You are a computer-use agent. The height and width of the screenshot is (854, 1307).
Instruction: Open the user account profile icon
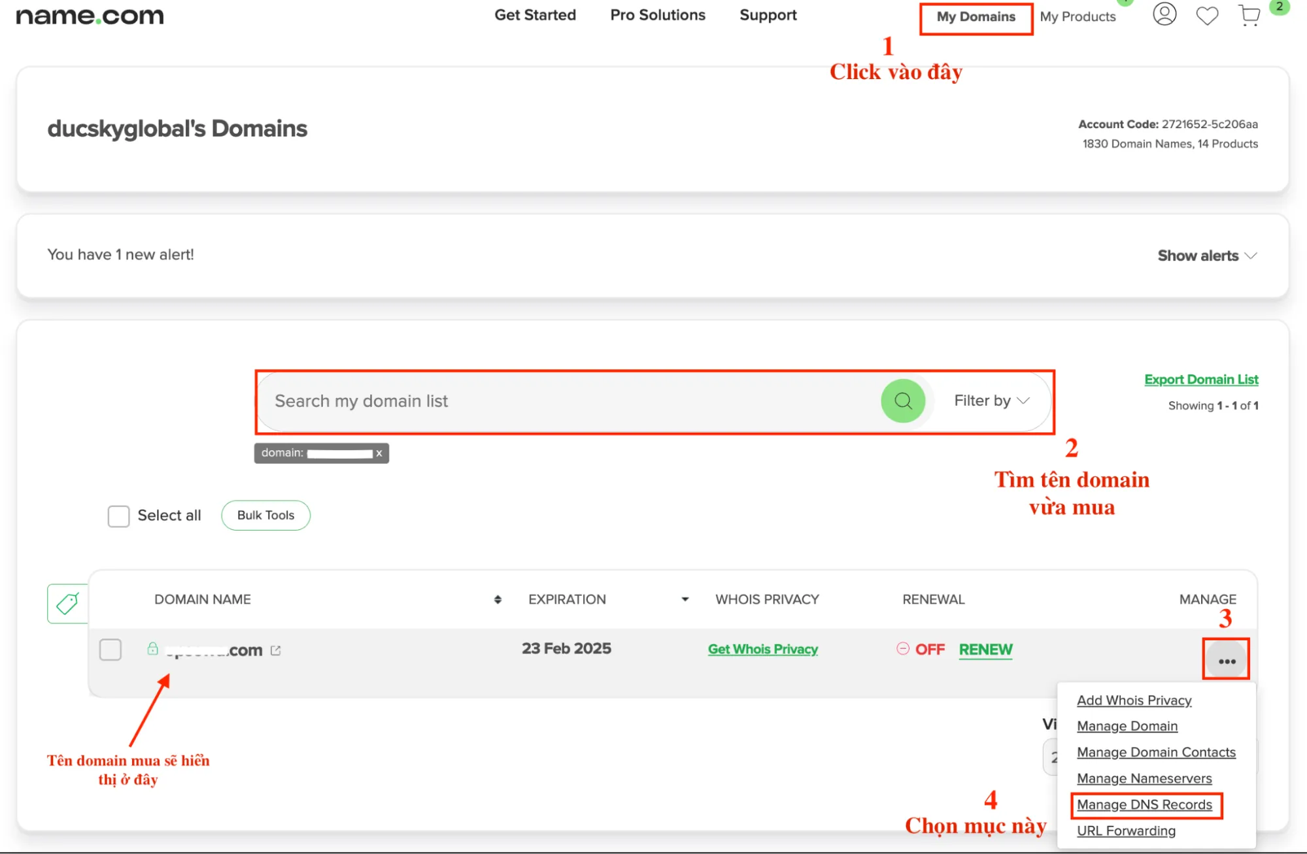(x=1164, y=14)
